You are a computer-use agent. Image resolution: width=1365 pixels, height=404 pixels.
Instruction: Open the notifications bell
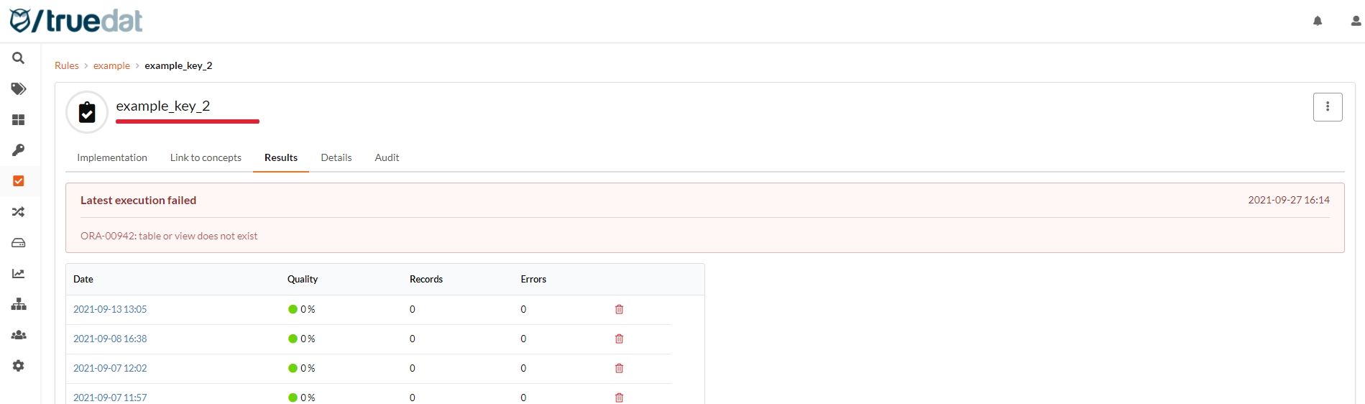[1318, 22]
